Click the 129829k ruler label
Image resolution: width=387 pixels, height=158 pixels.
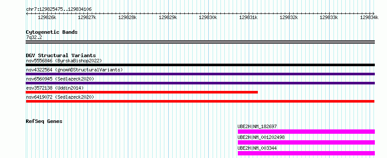(168, 17)
